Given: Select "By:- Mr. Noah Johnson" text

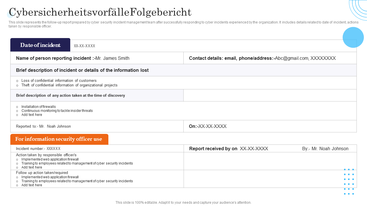Looking at the screenshot, I should pyautogui.click(x=325, y=149).
